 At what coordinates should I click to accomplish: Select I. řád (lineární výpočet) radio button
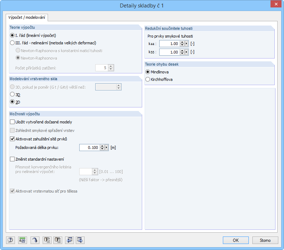tap(12, 35)
